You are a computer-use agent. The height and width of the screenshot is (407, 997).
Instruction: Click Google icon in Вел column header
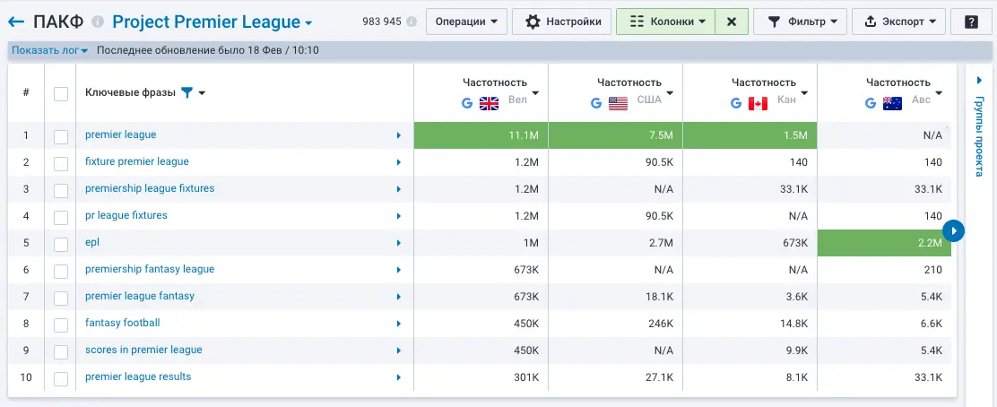[x=467, y=103]
